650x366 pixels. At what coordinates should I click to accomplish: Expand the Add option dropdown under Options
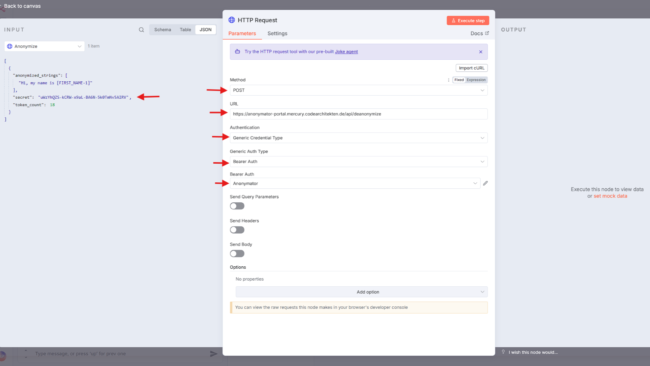(x=368, y=292)
